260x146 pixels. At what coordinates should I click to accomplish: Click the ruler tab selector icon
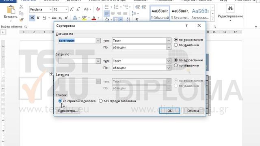tap(3, 32)
